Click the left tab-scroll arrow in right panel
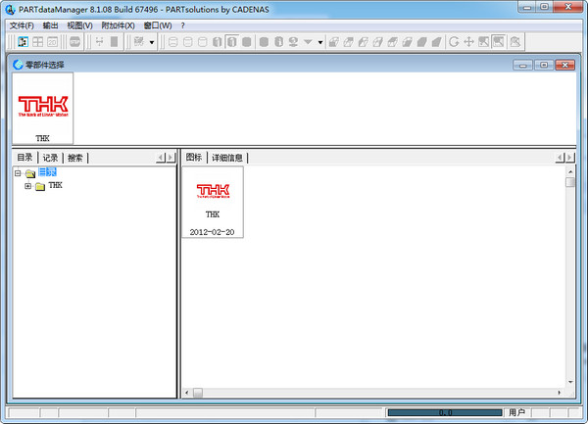Screen dimensions: 588x424 point(560,158)
